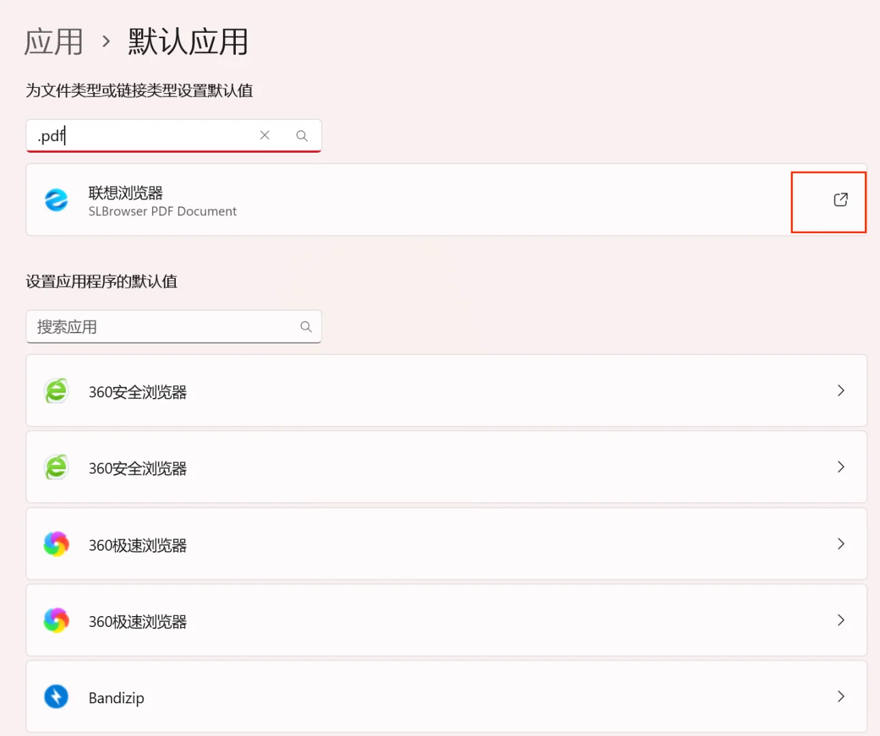The image size is (880, 736).
Task: Open the 应用 breadcrumb link
Action: (53, 41)
